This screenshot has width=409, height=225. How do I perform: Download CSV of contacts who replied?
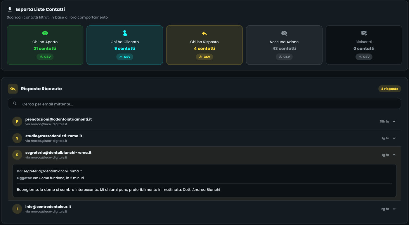pyautogui.click(x=204, y=57)
